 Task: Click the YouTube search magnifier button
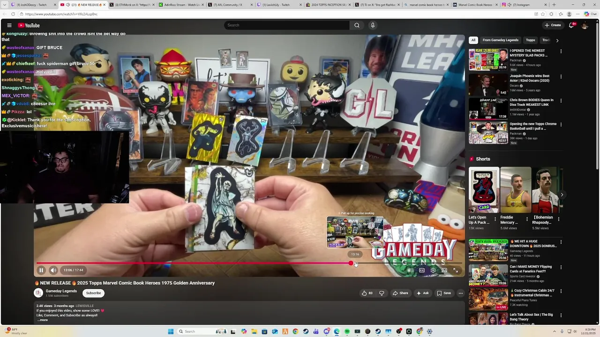coord(357,25)
